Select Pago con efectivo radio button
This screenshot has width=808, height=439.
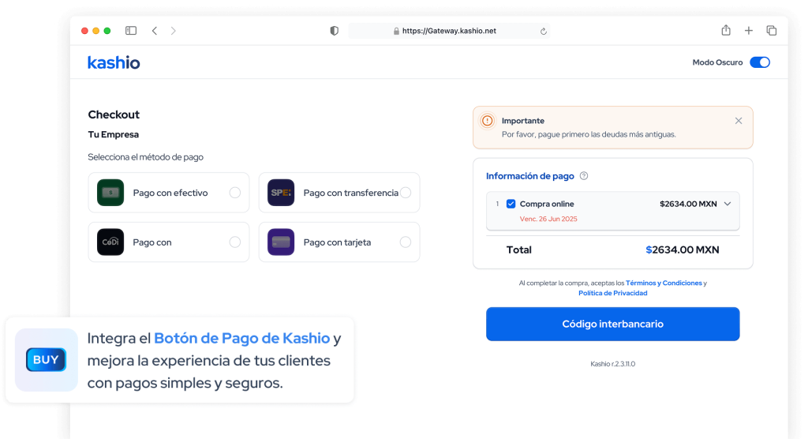[x=234, y=193]
